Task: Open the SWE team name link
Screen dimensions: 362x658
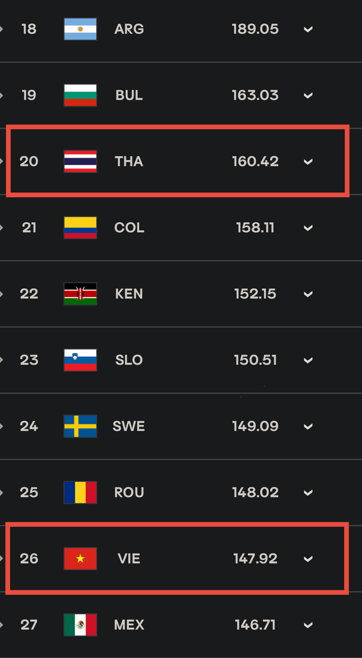Action: coord(129,426)
